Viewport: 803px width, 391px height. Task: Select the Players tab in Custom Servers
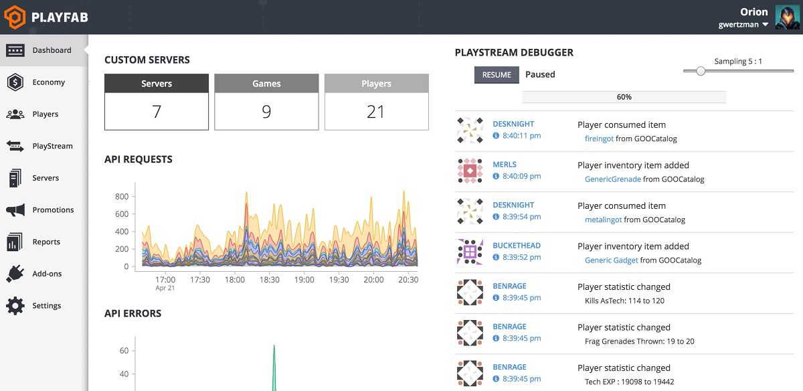[376, 84]
